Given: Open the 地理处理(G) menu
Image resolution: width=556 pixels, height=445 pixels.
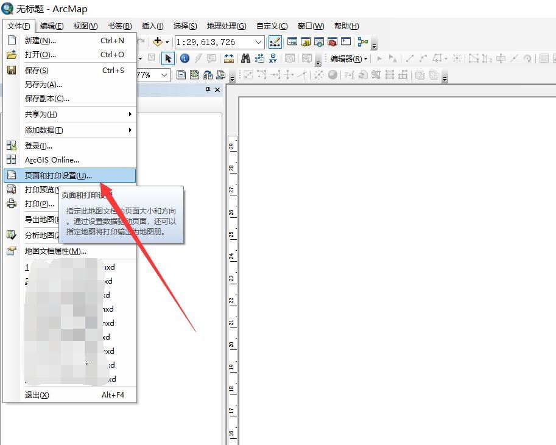Looking at the screenshot, I should [227, 26].
